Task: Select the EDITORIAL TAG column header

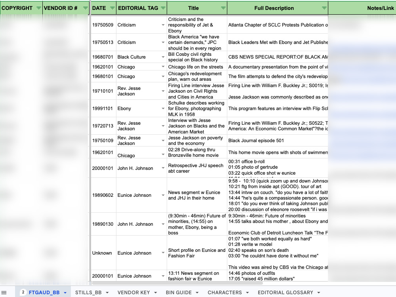Action: 138,8
